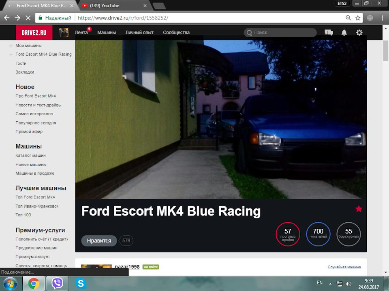The width and height of the screenshot is (389, 291).
Task: Open Лента feed menu
Action: tap(81, 32)
